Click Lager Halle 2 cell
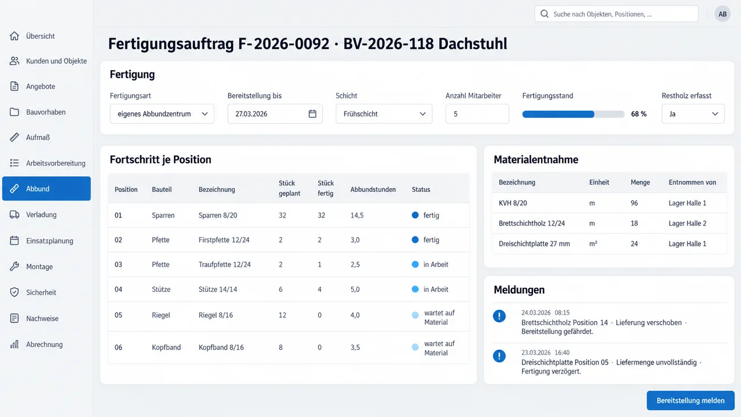Image resolution: width=741 pixels, height=417 pixels. [687, 223]
